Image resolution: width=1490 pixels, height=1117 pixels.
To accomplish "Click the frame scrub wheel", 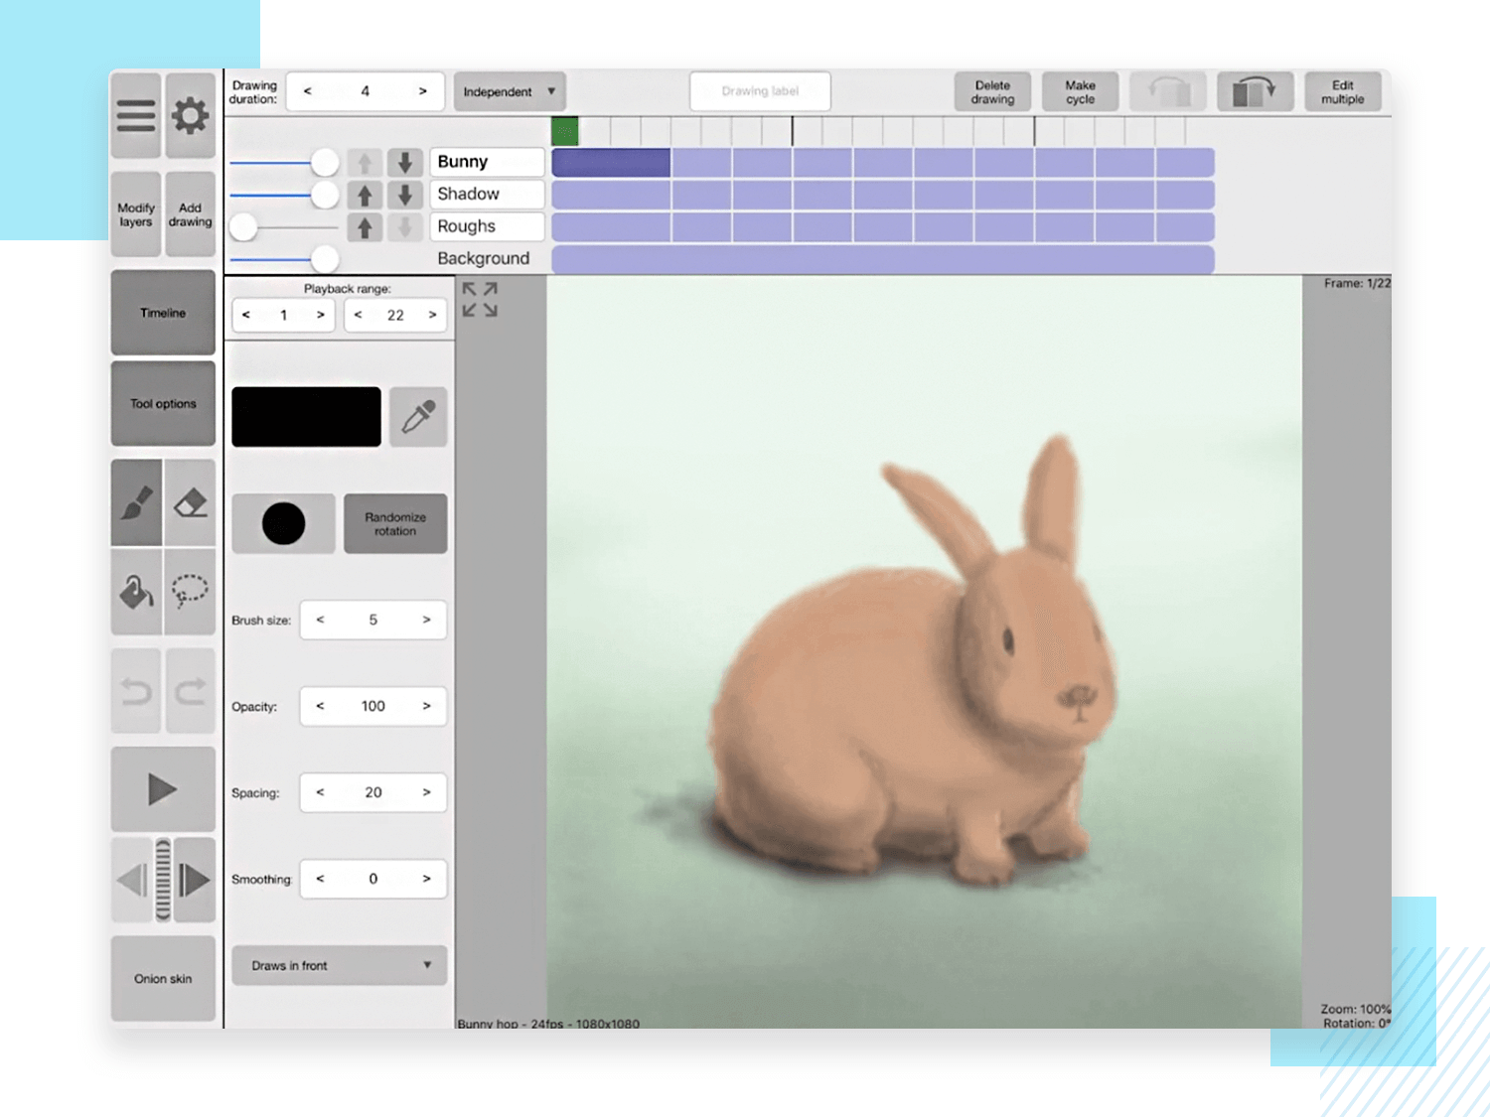I will coord(163,880).
